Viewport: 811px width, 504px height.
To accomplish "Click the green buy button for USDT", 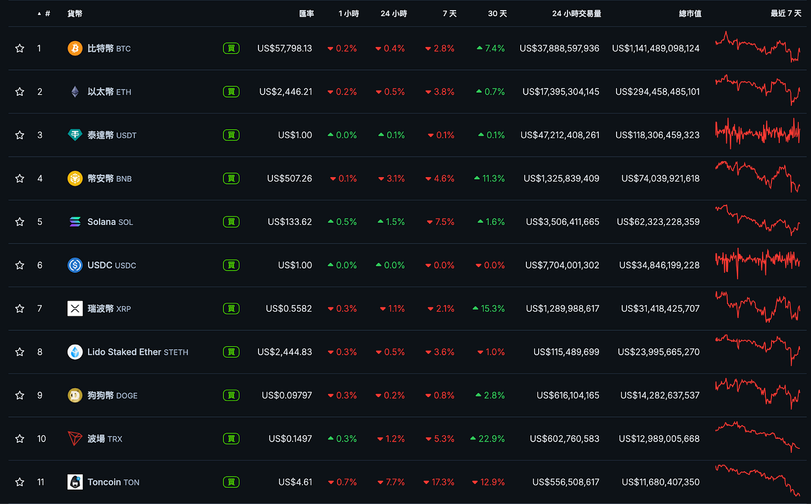I will click(231, 135).
